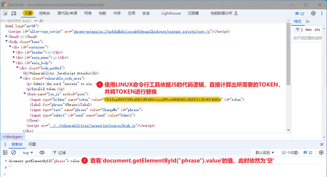Click the ellipsis badge after header div

tap(49, 53)
